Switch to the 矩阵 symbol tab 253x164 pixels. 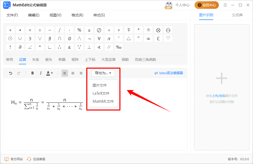click(75, 60)
